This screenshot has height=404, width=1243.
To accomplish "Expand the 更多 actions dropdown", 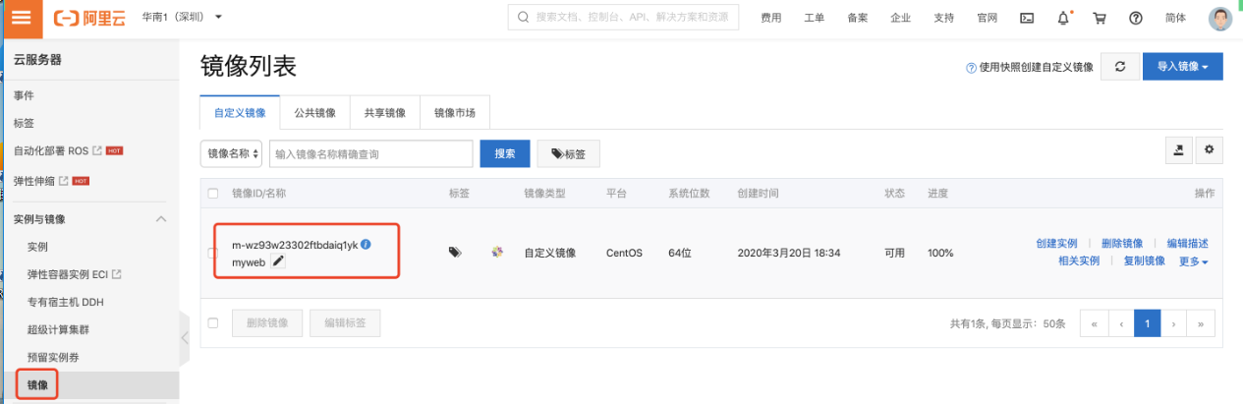I will pyautogui.click(x=1193, y=261).
